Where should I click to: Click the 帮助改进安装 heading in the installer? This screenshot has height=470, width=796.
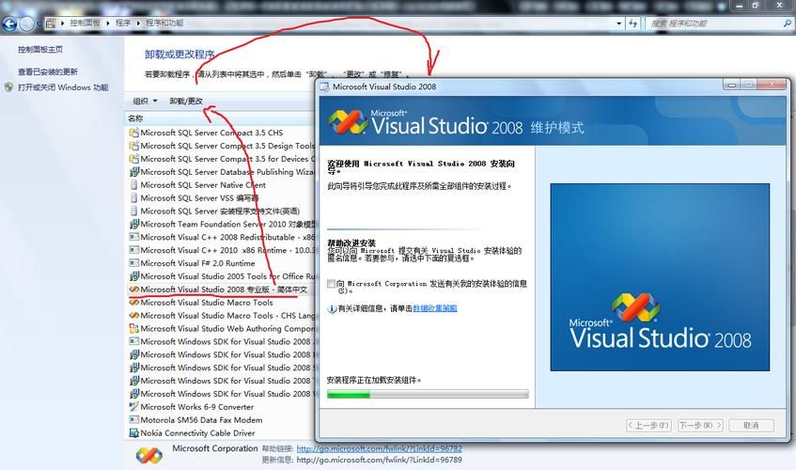click(351, 243)
